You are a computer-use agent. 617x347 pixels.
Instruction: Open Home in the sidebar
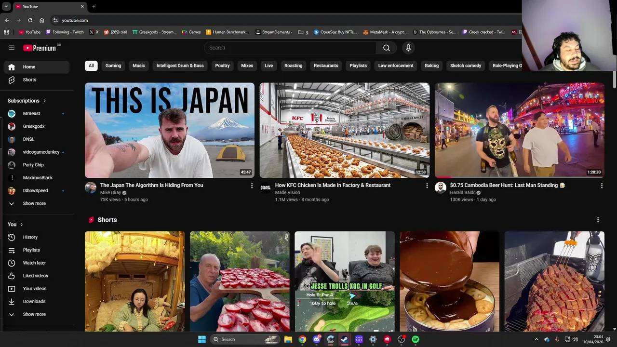38,67
